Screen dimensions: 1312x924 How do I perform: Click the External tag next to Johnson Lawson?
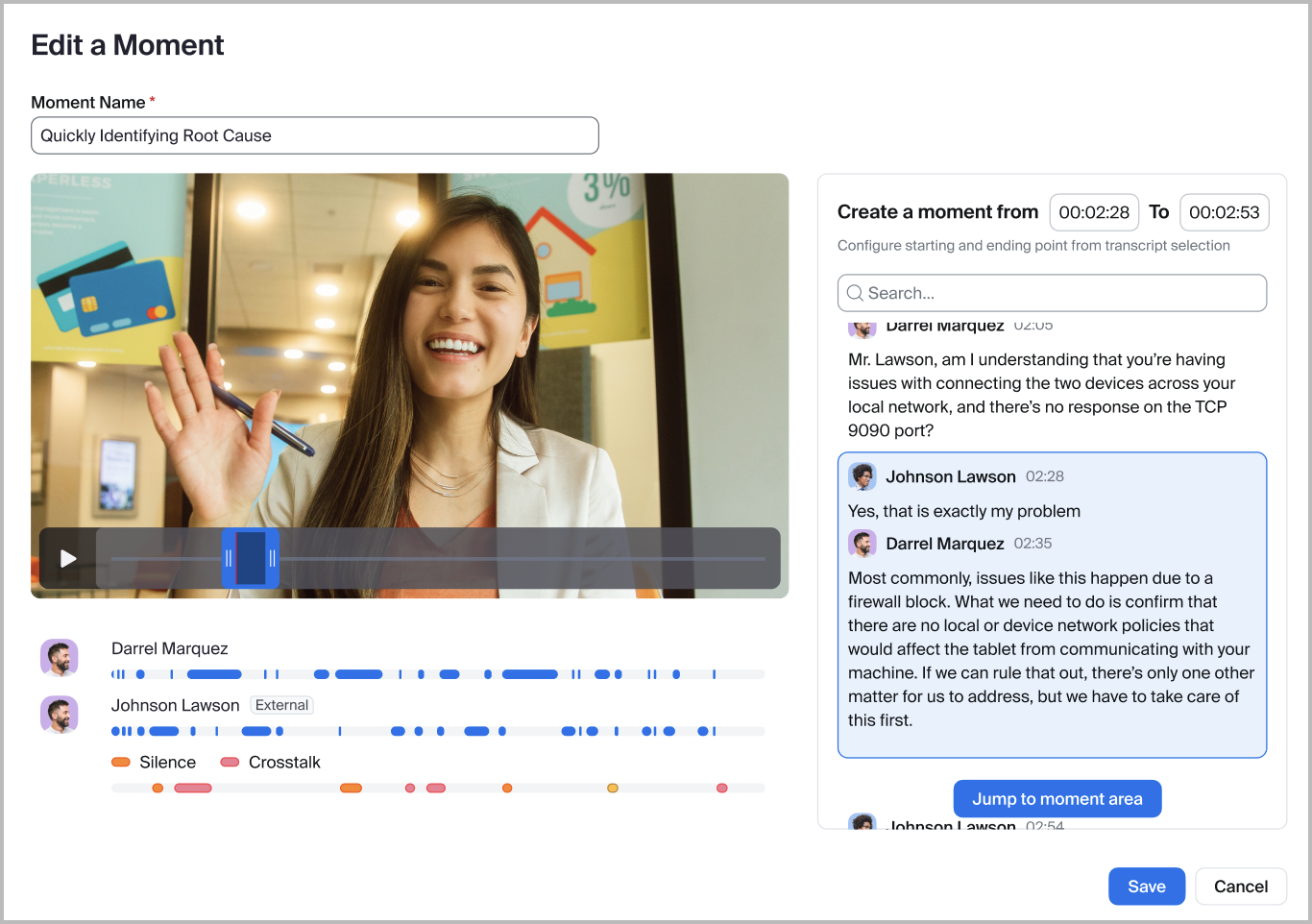tap(281, 705)
